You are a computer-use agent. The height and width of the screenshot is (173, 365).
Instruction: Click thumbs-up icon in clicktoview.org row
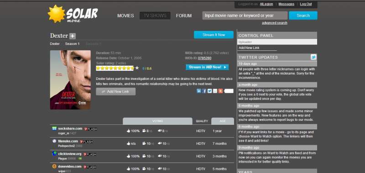(x=128, y=156)
